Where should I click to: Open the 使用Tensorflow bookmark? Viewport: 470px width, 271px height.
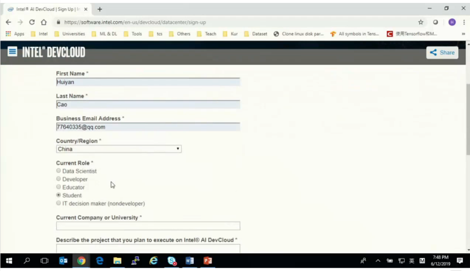[x=412, y=34]
